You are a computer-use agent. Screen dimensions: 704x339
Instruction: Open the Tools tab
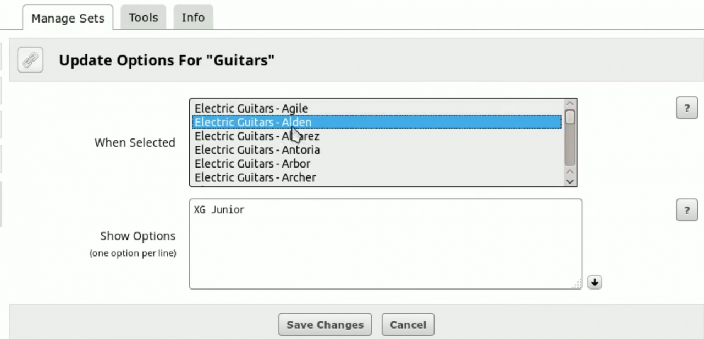[x=143, y=18]
